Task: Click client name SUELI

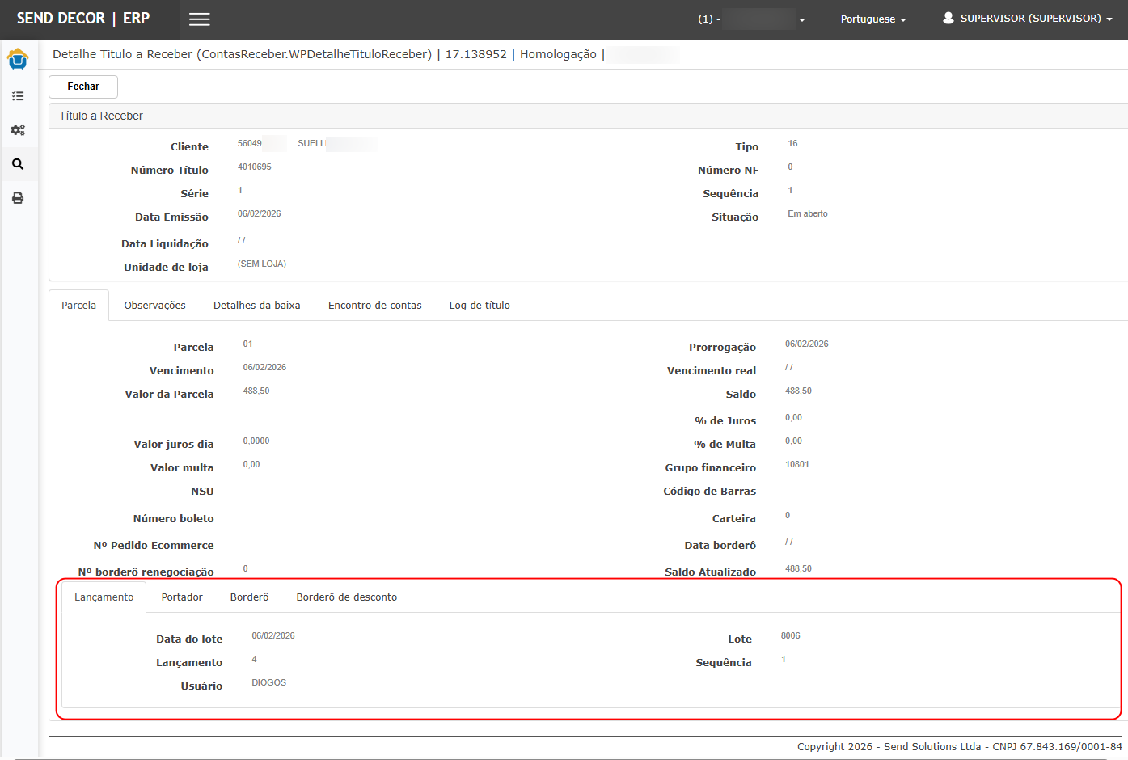Action: click(311, 144)
